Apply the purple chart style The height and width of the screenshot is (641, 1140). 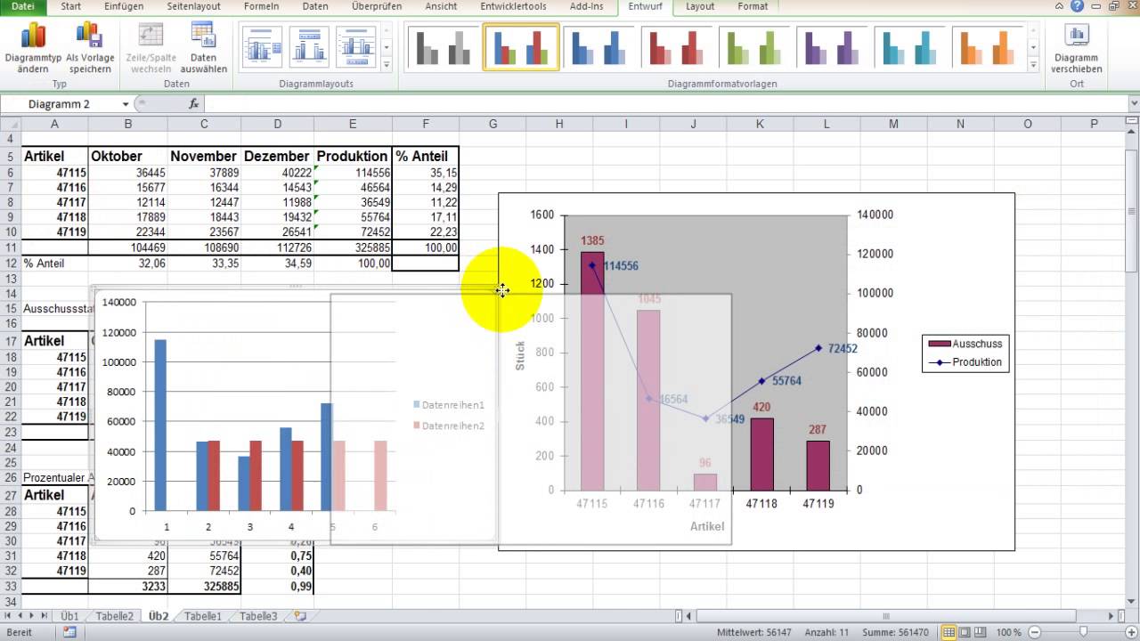(x=831, y=47)
